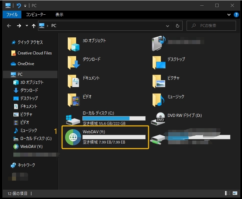The image size is (242, 199).
Task: Open the コンピューター ribbon tab
Action: [x=36, y=15]
